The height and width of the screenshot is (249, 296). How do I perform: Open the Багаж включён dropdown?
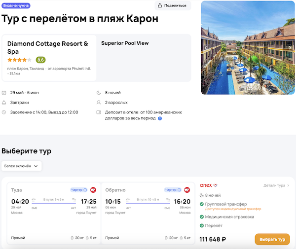[21, 166]
